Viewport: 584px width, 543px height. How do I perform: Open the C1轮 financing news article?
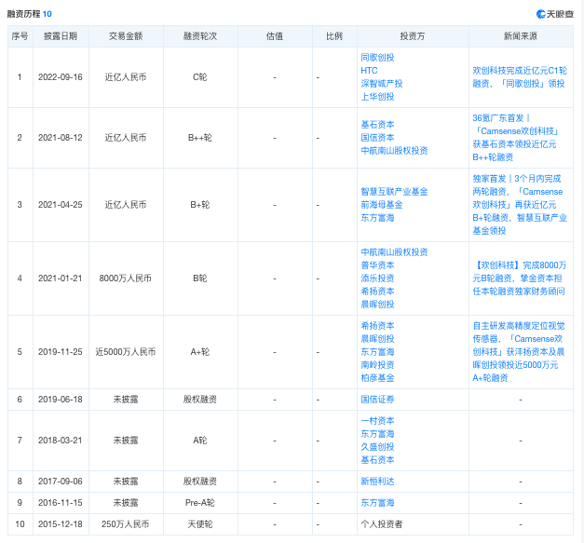pyautogui.click(x=519, y=76)
